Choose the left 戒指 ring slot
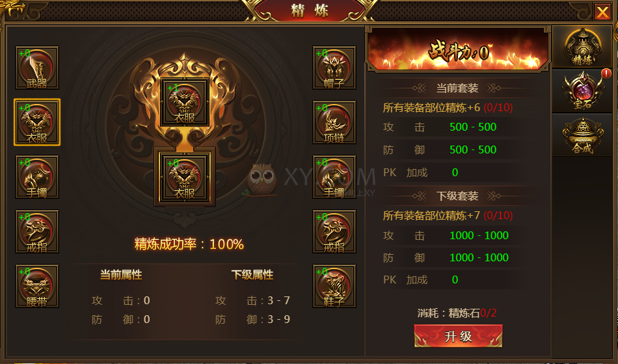618x364 pixels. coord(37,231)
